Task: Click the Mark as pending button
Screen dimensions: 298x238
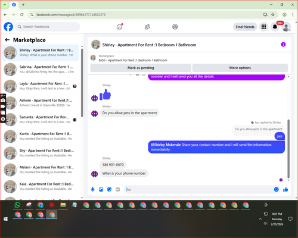Action: tap(141, 68)
